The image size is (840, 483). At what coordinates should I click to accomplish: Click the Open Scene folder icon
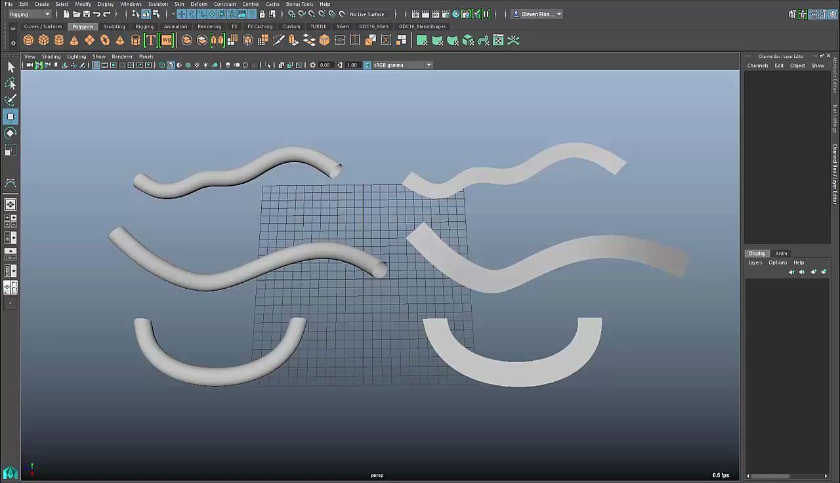point(76,14)
